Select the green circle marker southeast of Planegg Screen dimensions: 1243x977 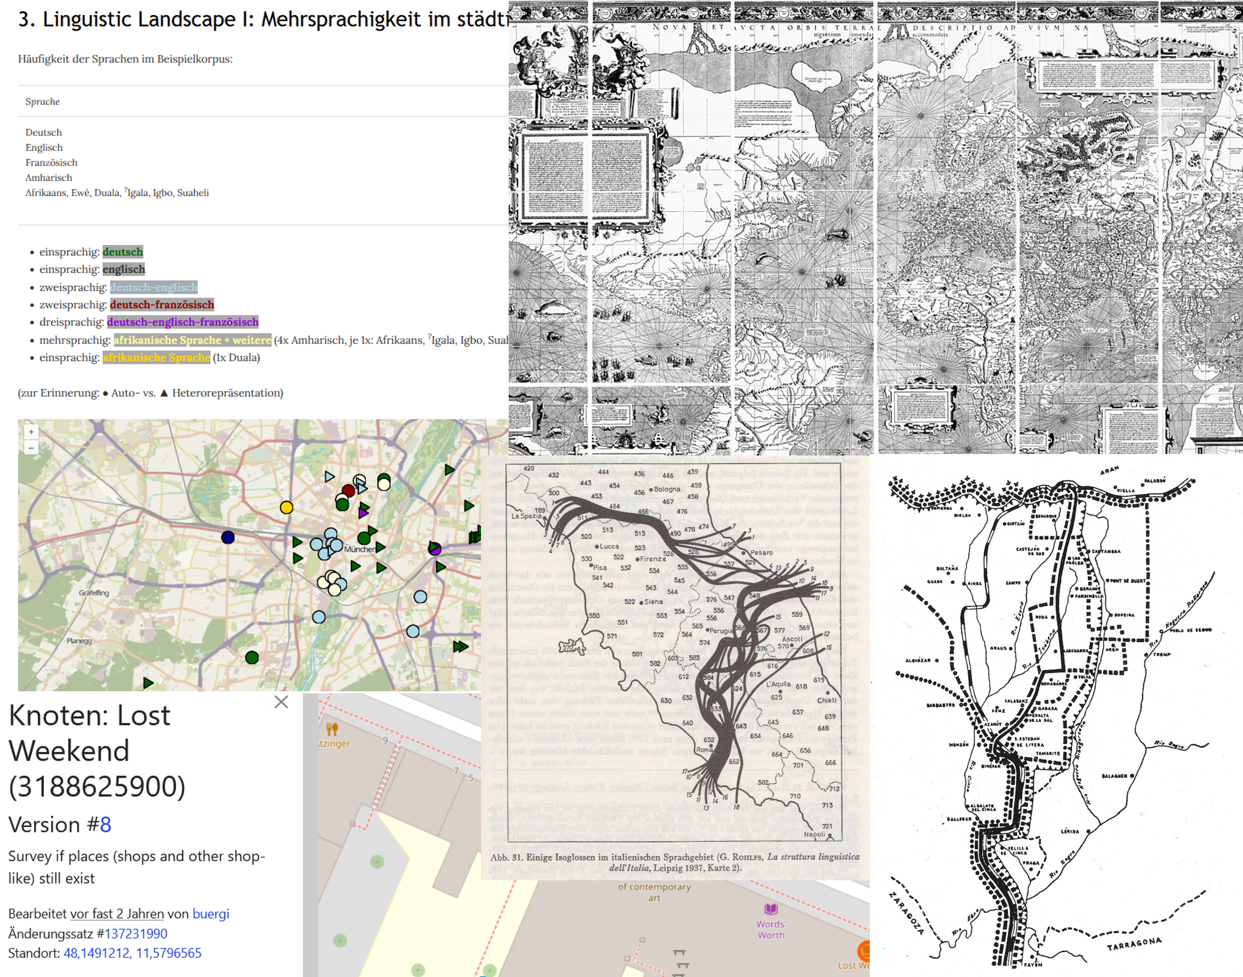252,657
